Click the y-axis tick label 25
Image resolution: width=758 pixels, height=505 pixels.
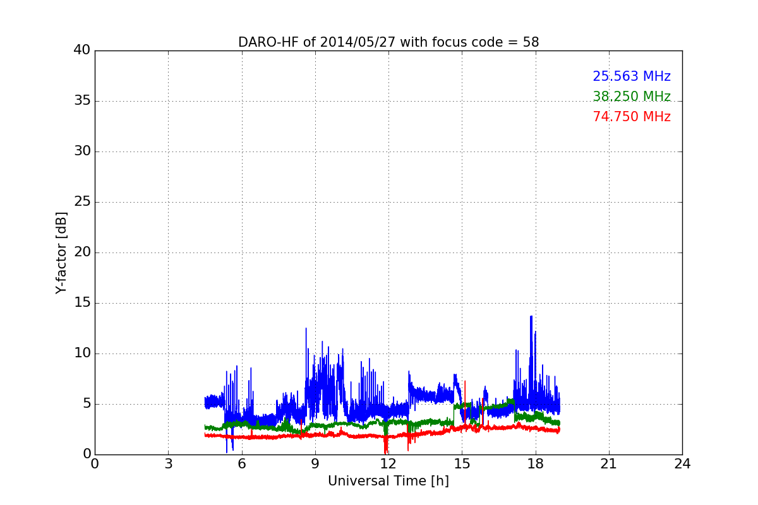[x=81, y=202]
